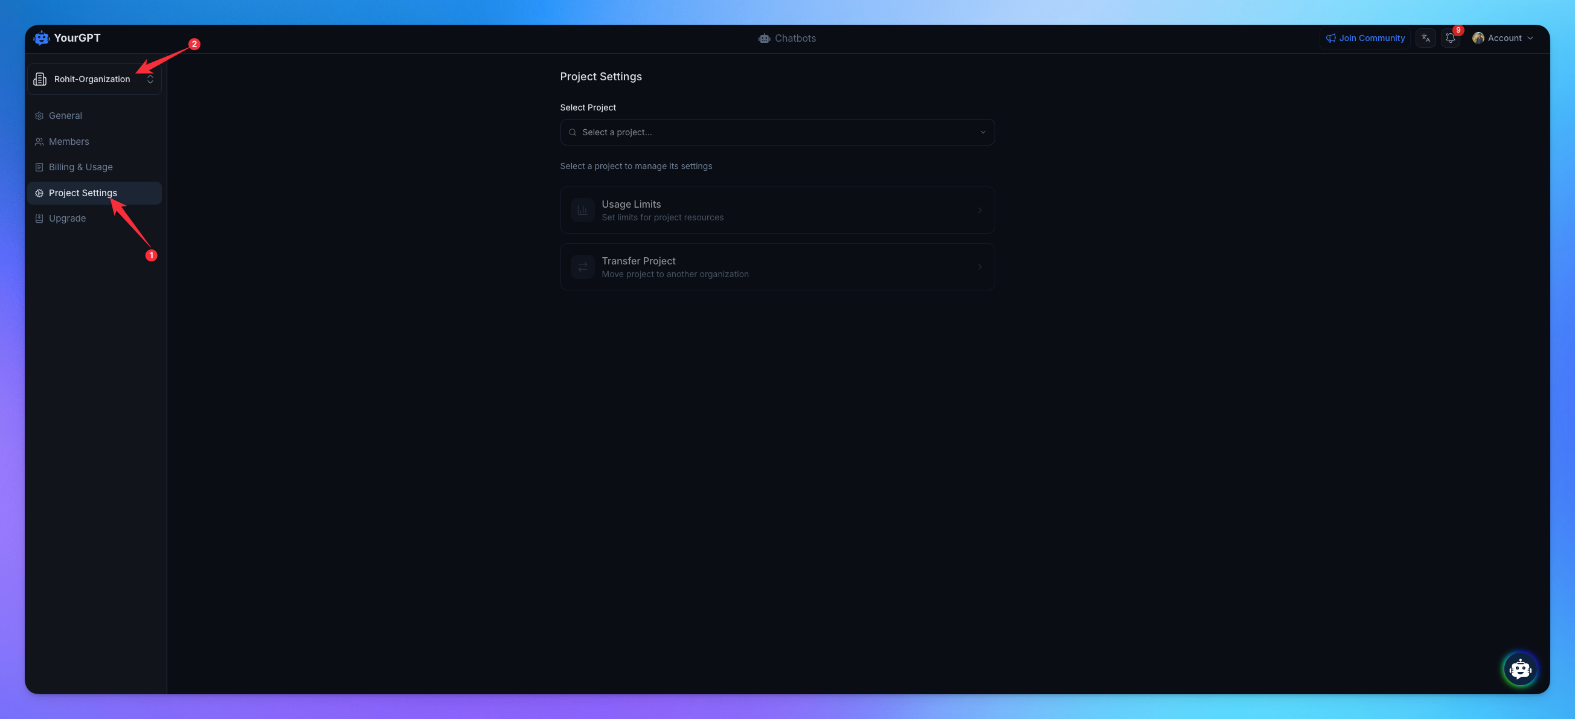The height and width of the screenshot is (719, 1575).
Task: Select the Upgrade sidebar item
Action: point(66,219)
